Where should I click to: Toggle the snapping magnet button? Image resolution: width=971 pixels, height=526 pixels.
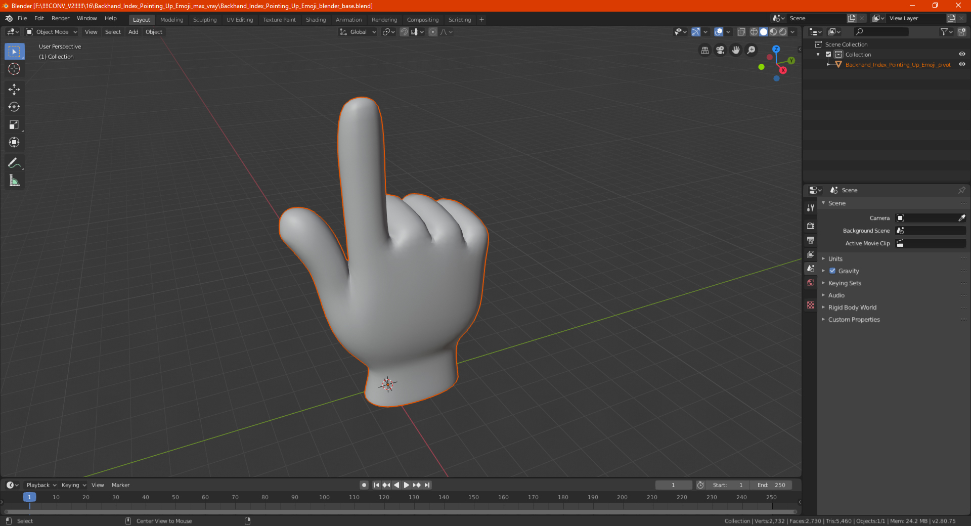pos(404,32)
